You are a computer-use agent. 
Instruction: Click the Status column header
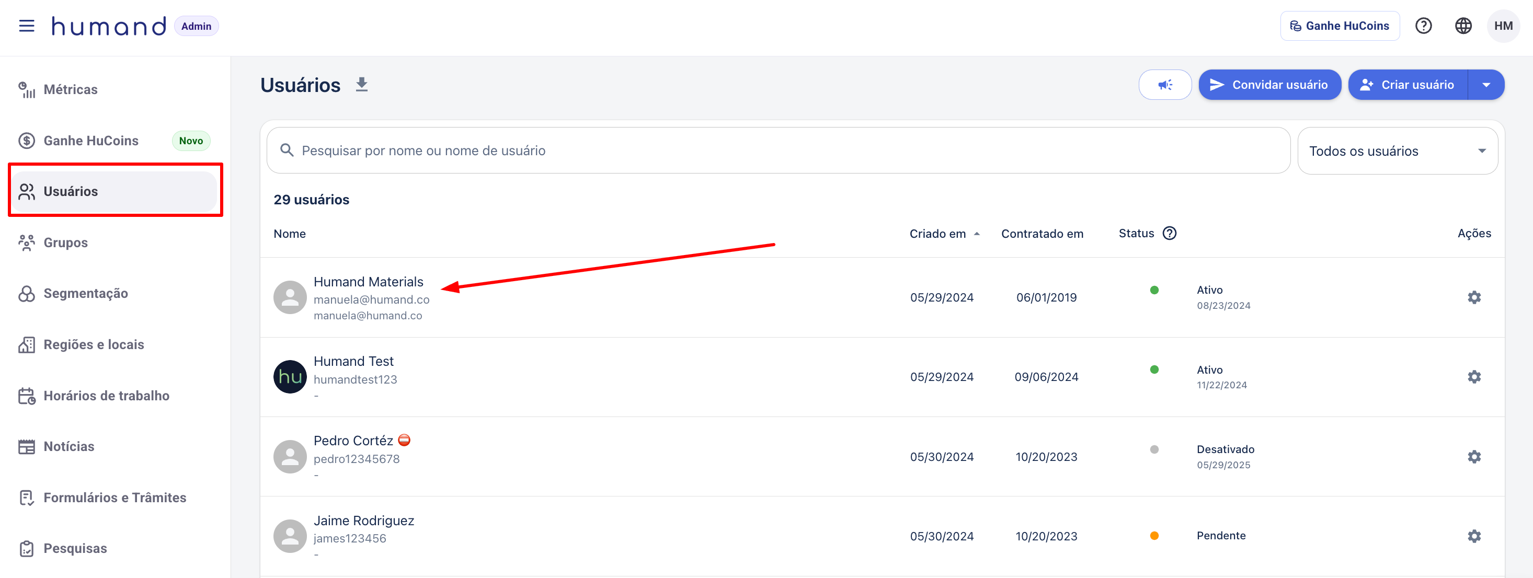point(1136,233)
